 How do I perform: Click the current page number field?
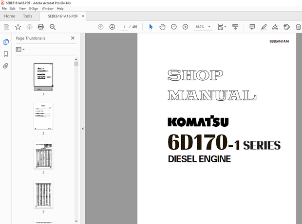pyautogui.click(x=124, y=27)
